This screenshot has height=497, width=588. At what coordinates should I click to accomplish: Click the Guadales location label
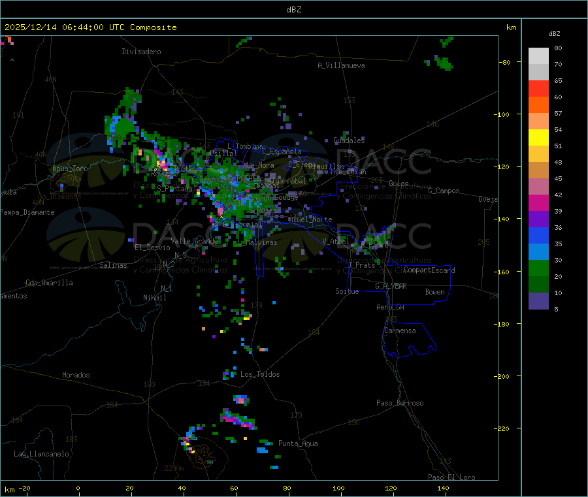pyautogui.click(x=349, y=140)
